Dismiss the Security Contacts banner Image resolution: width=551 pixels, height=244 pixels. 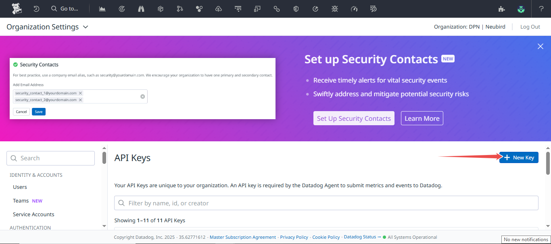(x=540, y=46)
